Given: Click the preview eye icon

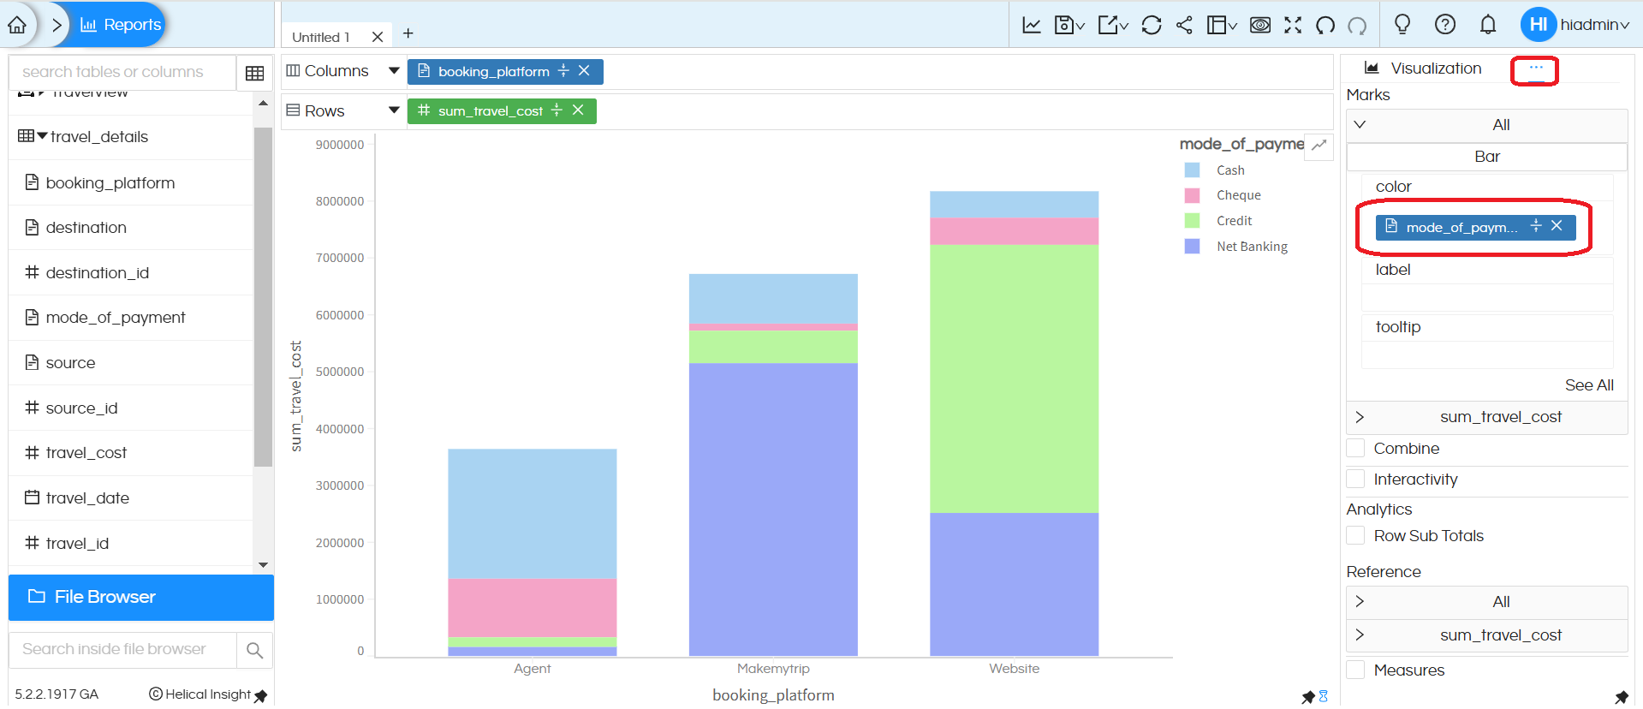Looking at the screenshot, I should tap(1260, 25).
